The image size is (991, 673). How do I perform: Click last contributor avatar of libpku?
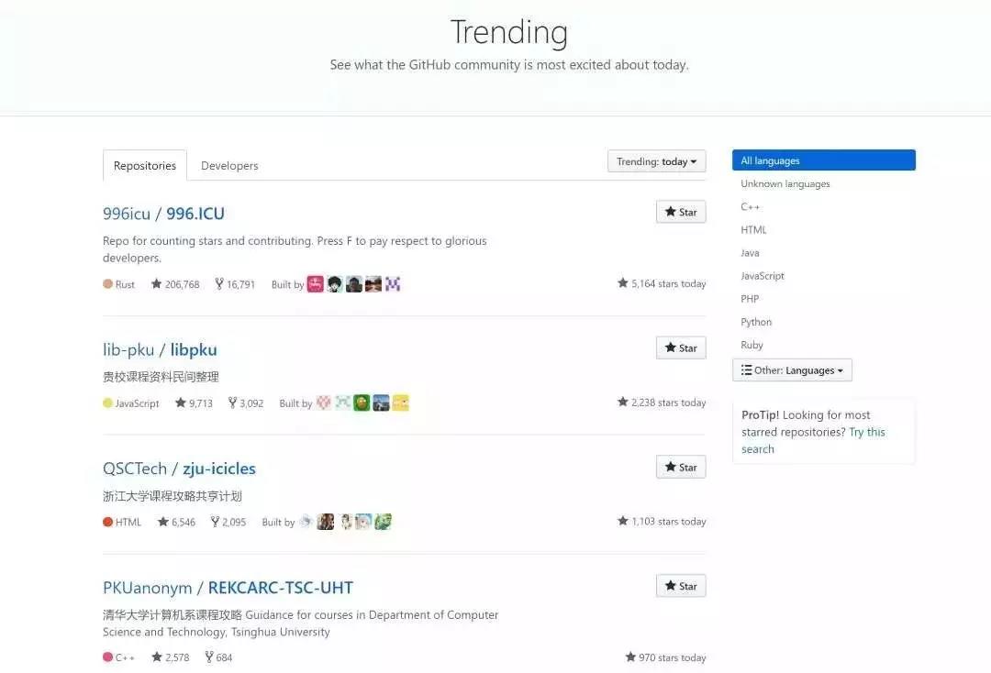(400, 403)
